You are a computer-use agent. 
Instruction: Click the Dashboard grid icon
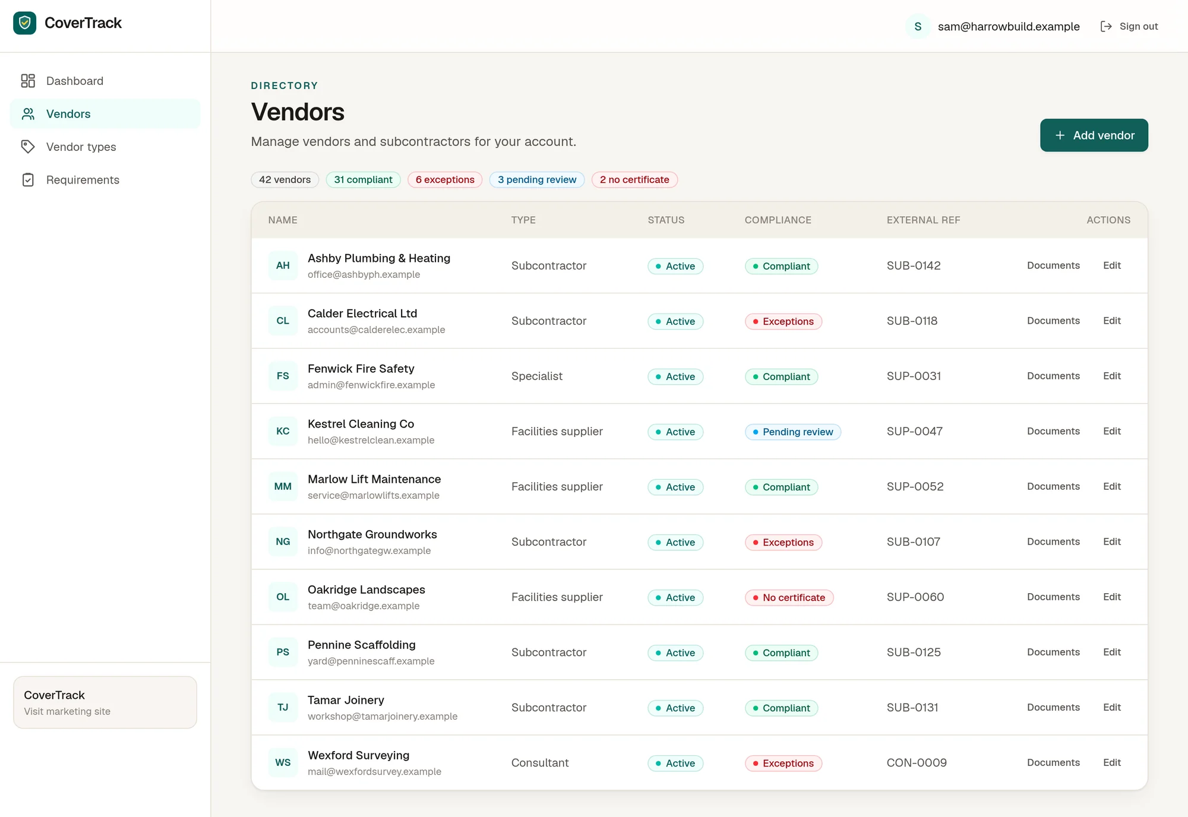[x=28, y=81]
